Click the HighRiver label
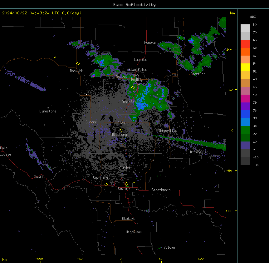This screenshot has width=269, height=263. pyautogui.click(x=134, y=232)
